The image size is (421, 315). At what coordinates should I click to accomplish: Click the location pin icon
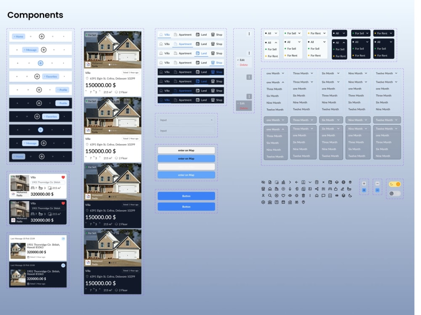tap(304, 202)
